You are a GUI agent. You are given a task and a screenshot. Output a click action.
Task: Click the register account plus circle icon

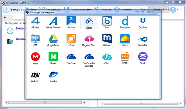click(10, 31)
